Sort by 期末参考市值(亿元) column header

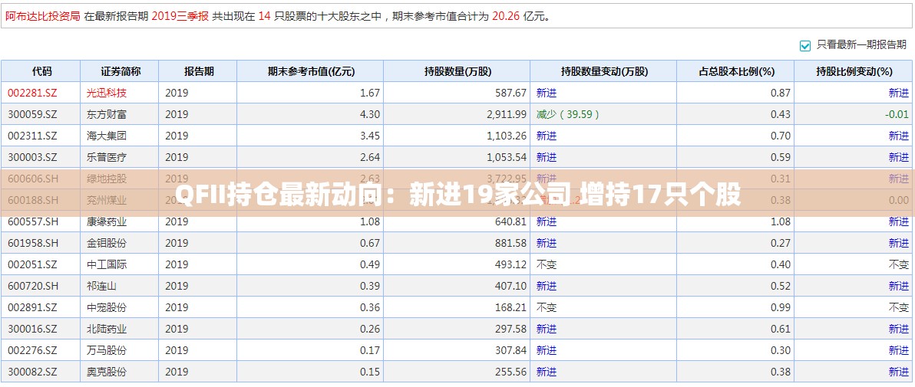point(310,71)
